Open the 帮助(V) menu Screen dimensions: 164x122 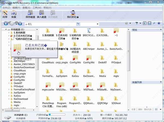click(47, 8)
